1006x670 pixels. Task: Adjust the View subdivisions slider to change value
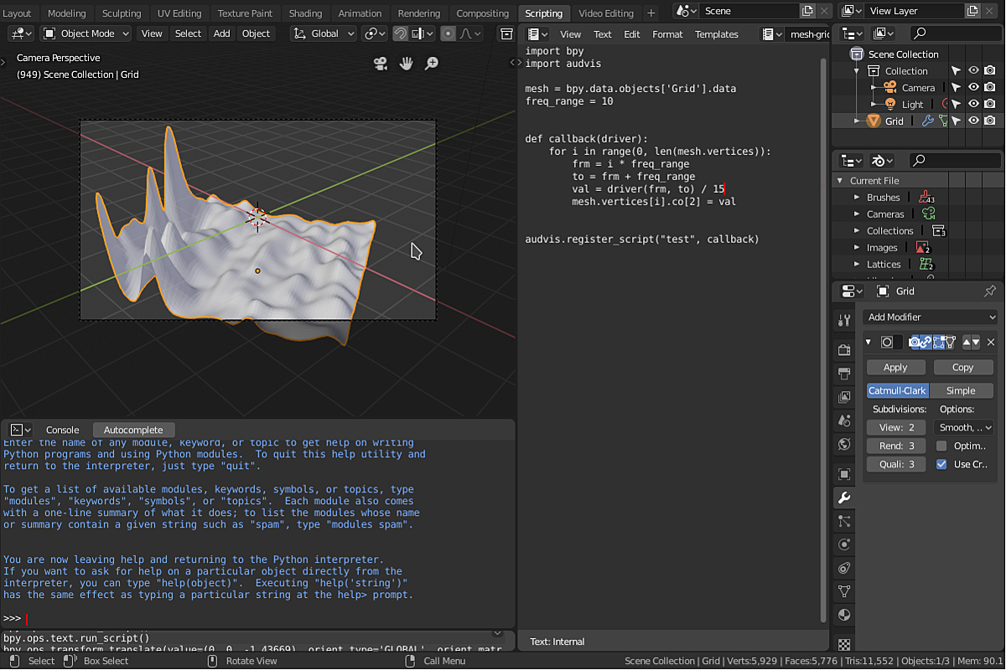click(x=895, y=427)
